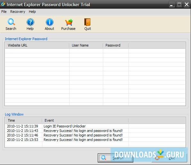Viewport: 191px width, 165px height.
Task: Click the Event column header in Log Window
Action: pos(85,120)
